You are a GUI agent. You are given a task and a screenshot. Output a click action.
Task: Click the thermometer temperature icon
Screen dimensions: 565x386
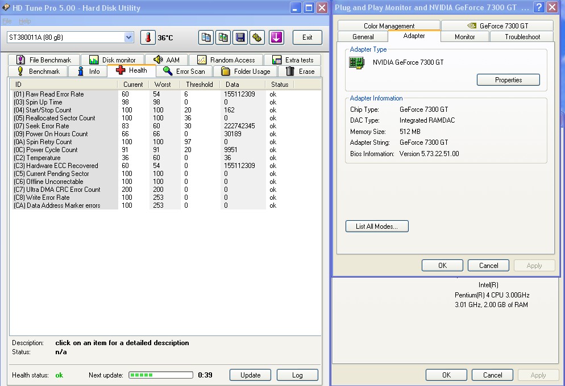pos(148,37)
